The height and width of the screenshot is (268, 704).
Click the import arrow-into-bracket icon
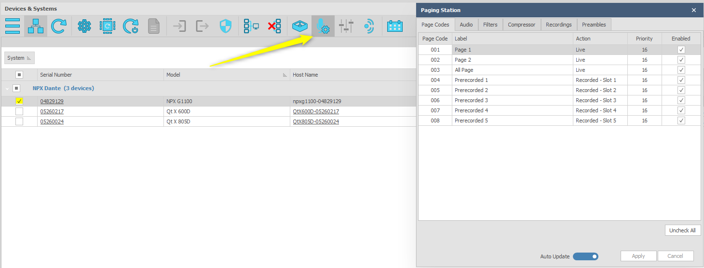[x=179, y=26]
